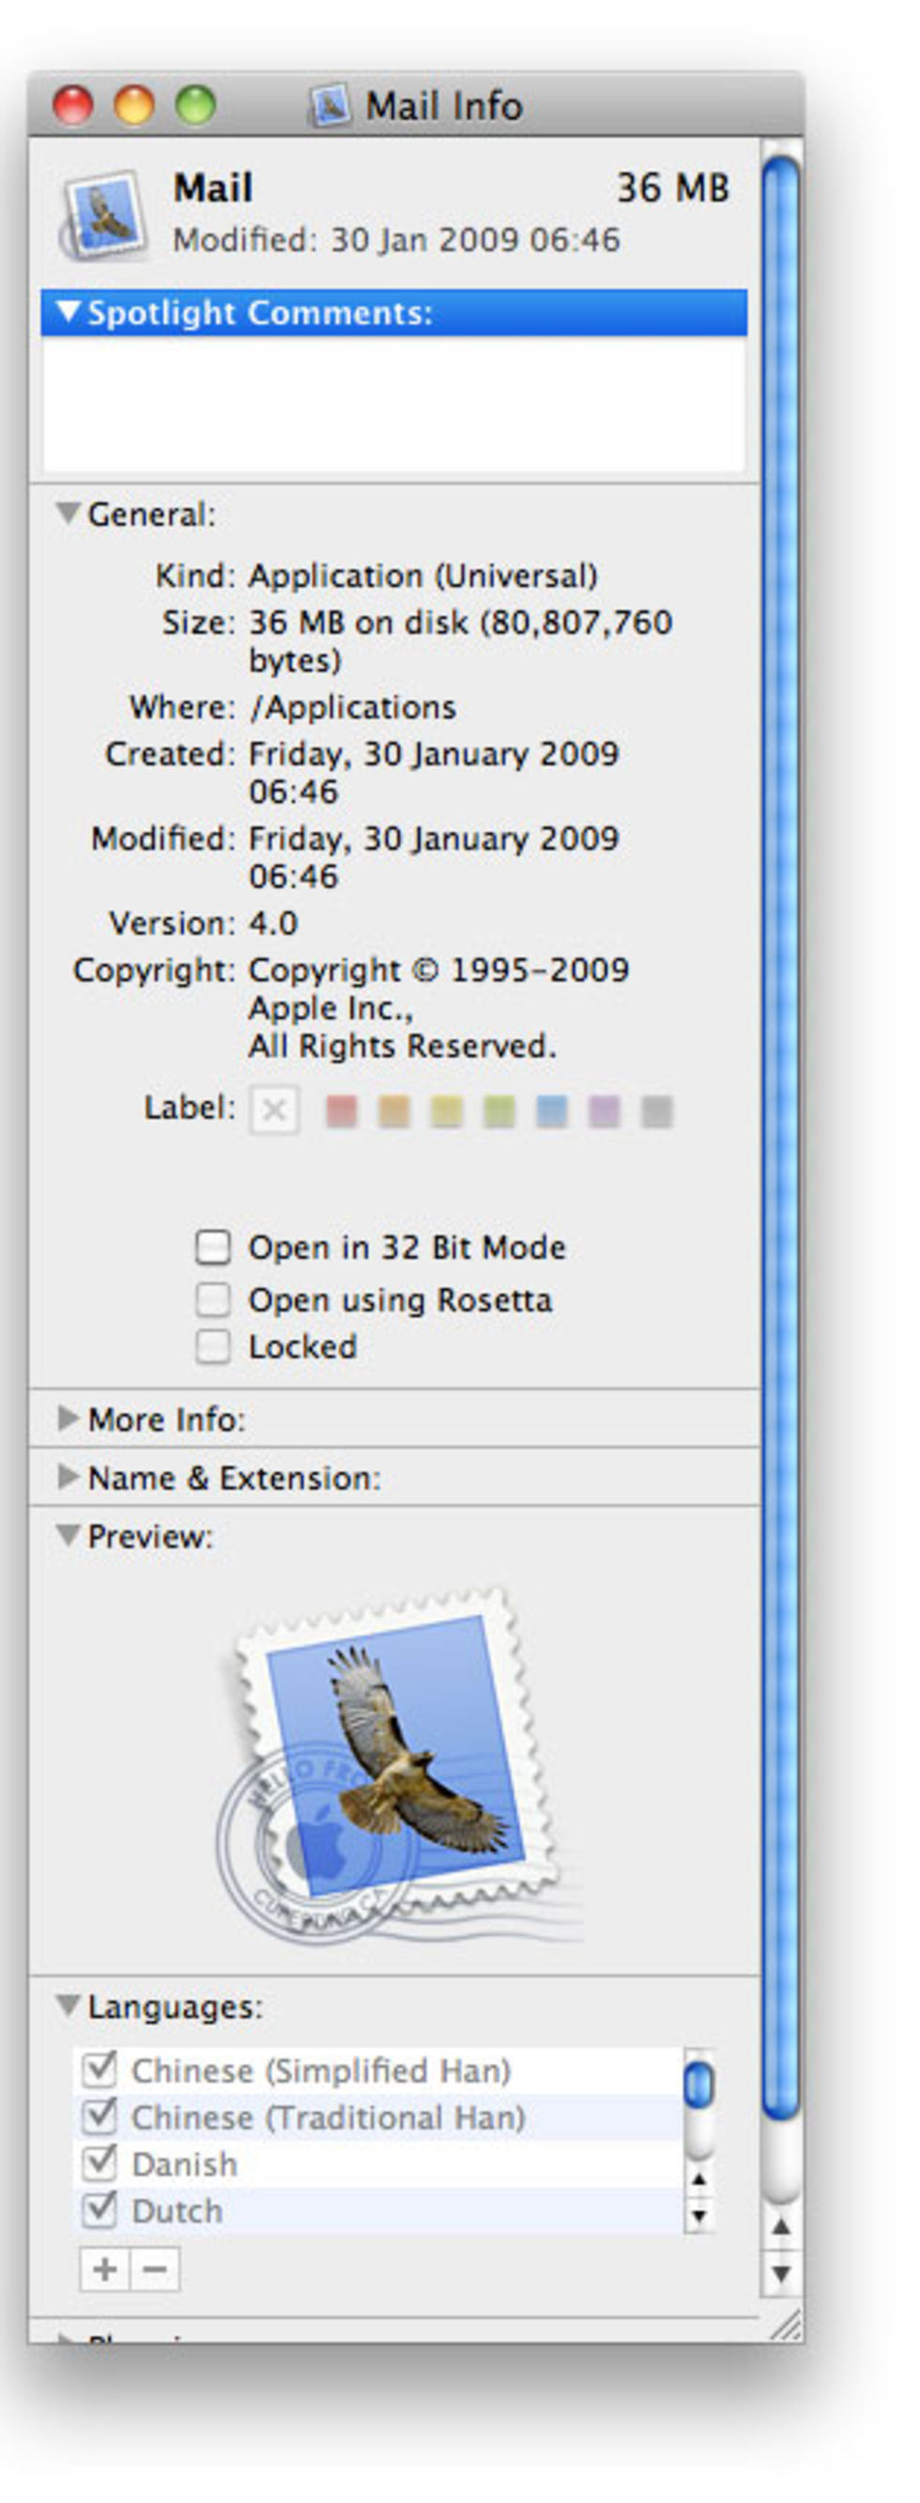Clear the label using the X button
This screenshot has width=920, height=2503.
click(x=274, y=1110)
